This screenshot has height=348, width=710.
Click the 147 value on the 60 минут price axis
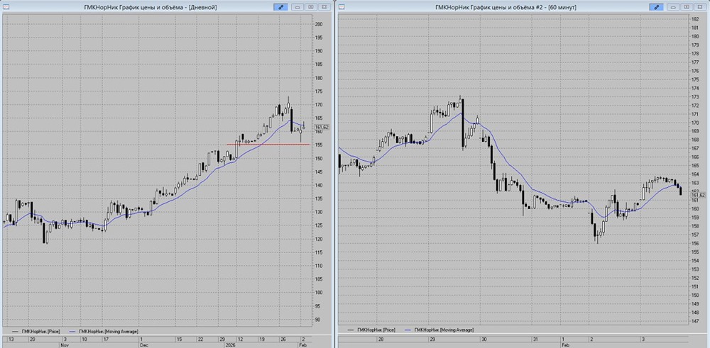coord(695,321)
